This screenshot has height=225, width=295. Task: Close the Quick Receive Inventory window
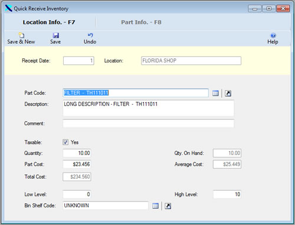coord(283,9)
